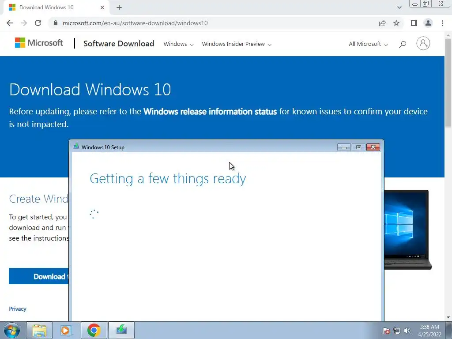Click Windows 10 Setup taskbar icon

point(121,330)
